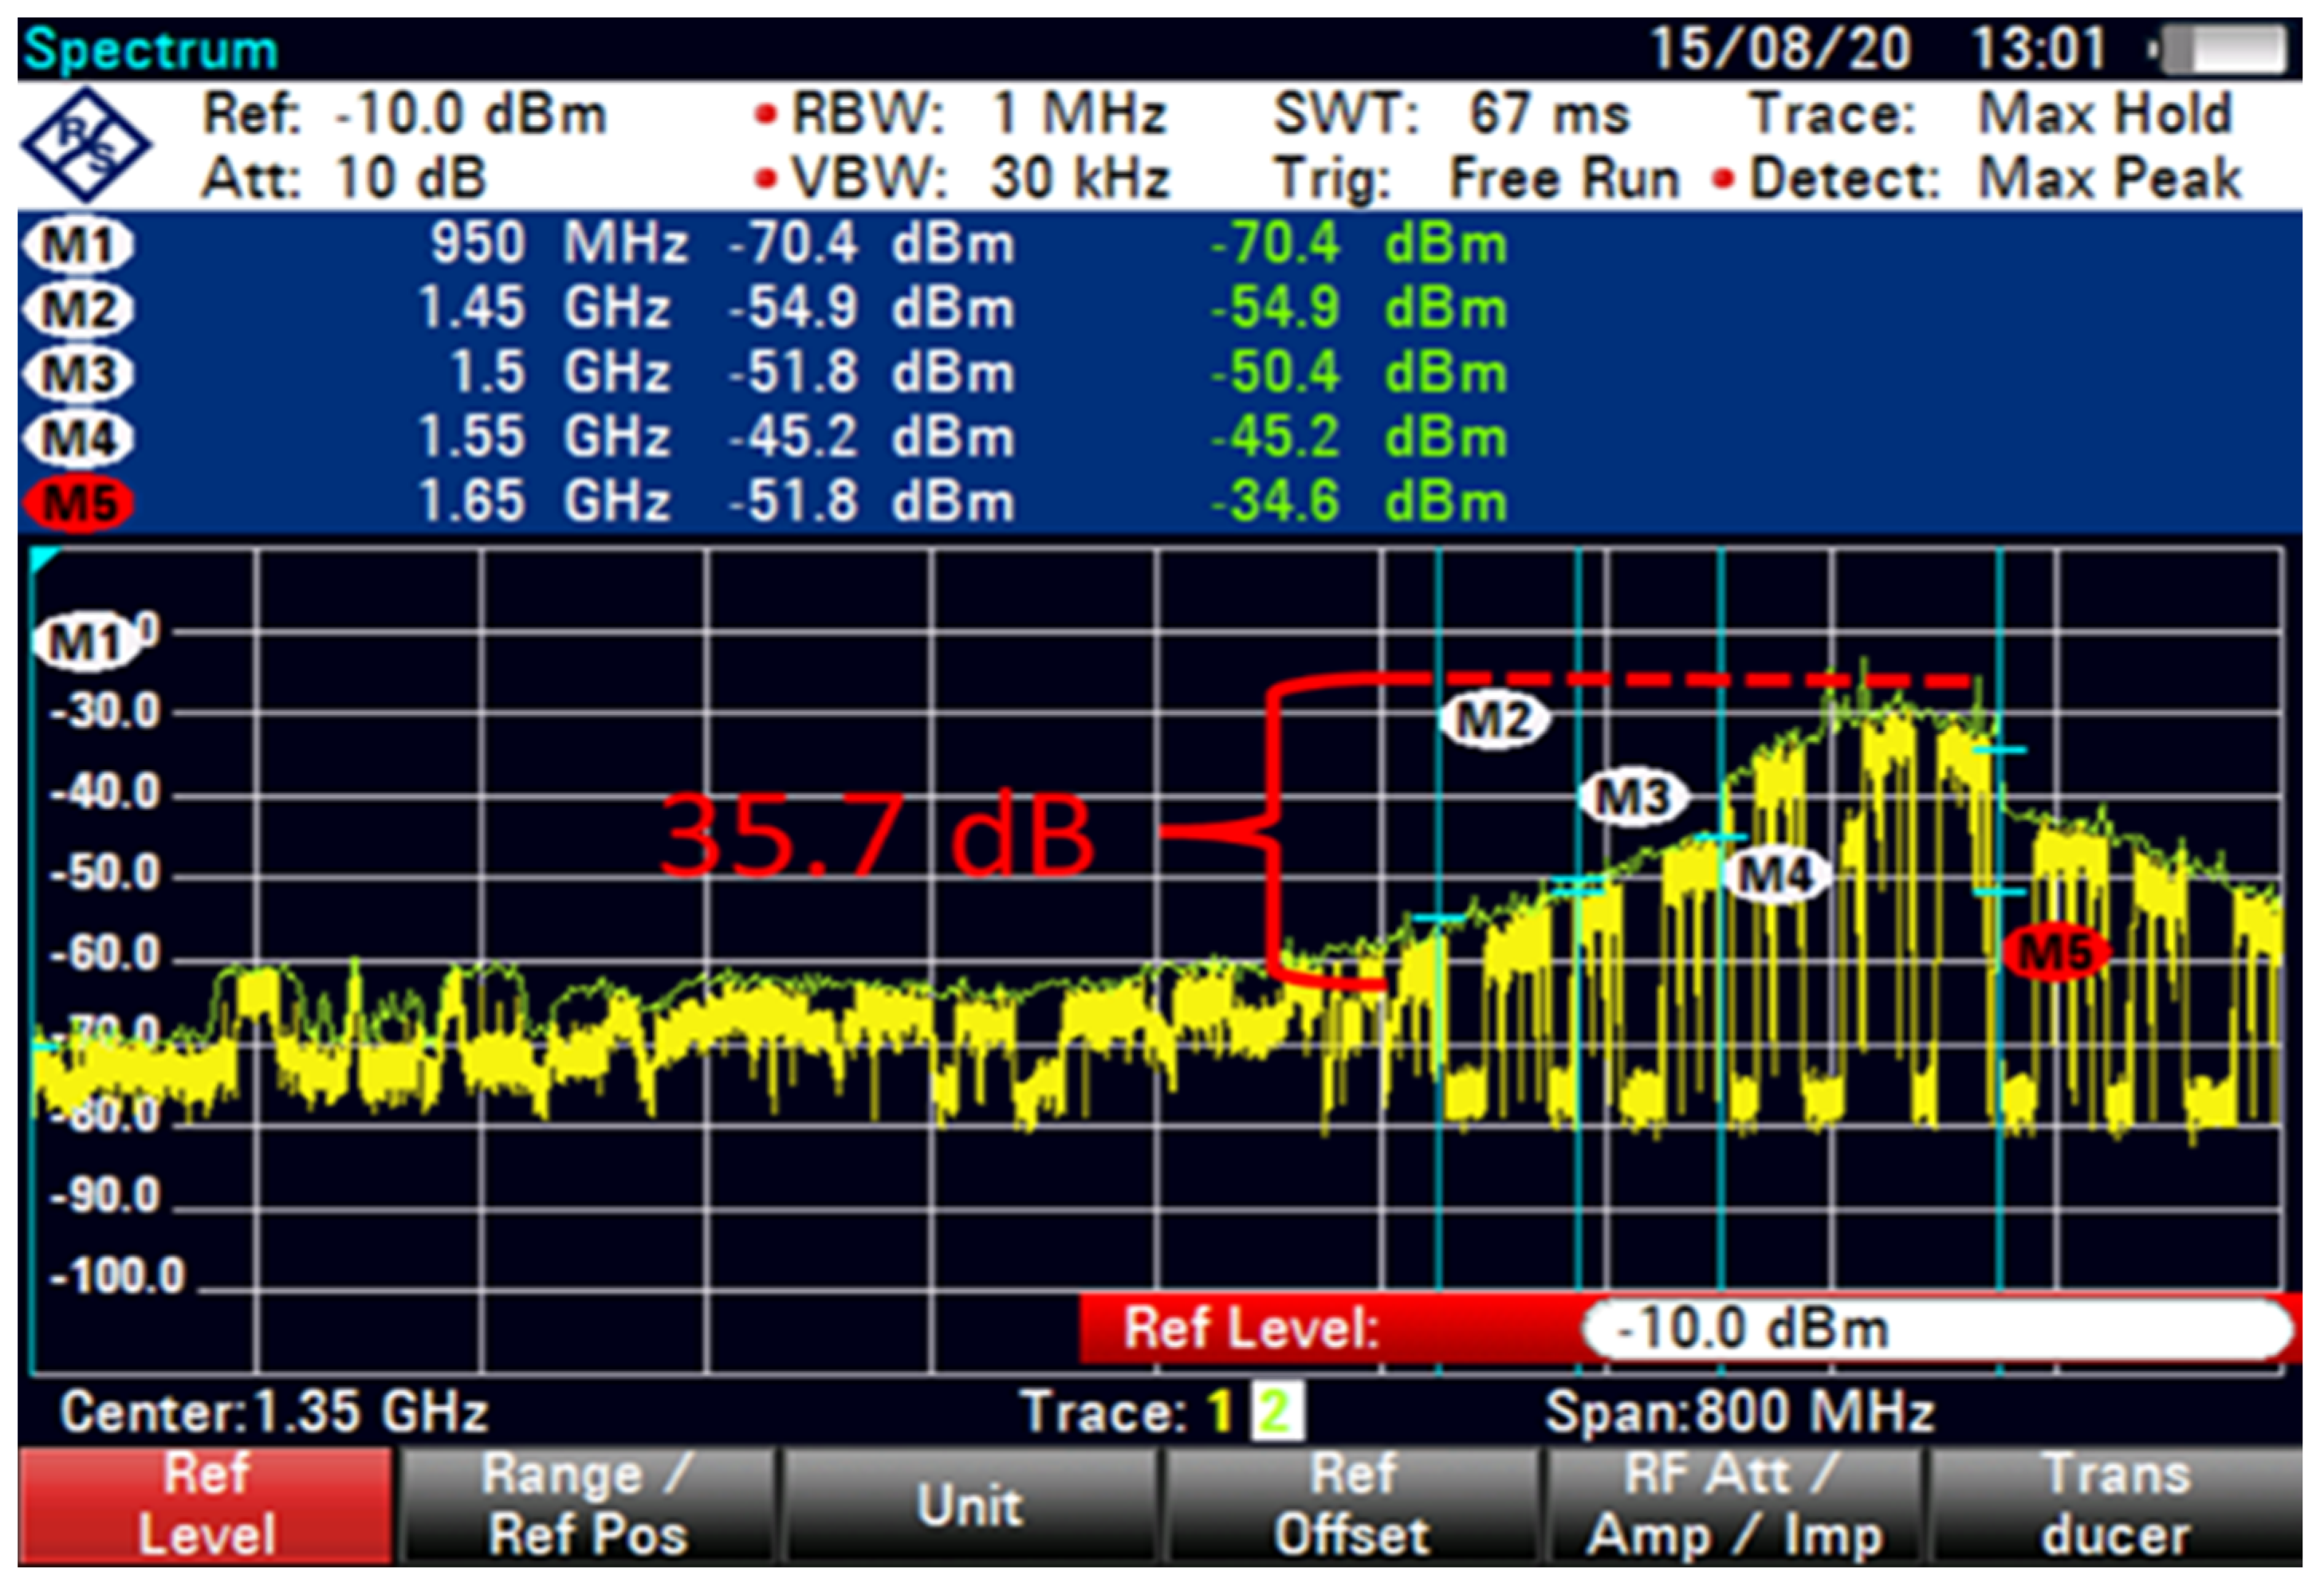Click the Max Hold trace mode setting

click(x=2104, y=114)
